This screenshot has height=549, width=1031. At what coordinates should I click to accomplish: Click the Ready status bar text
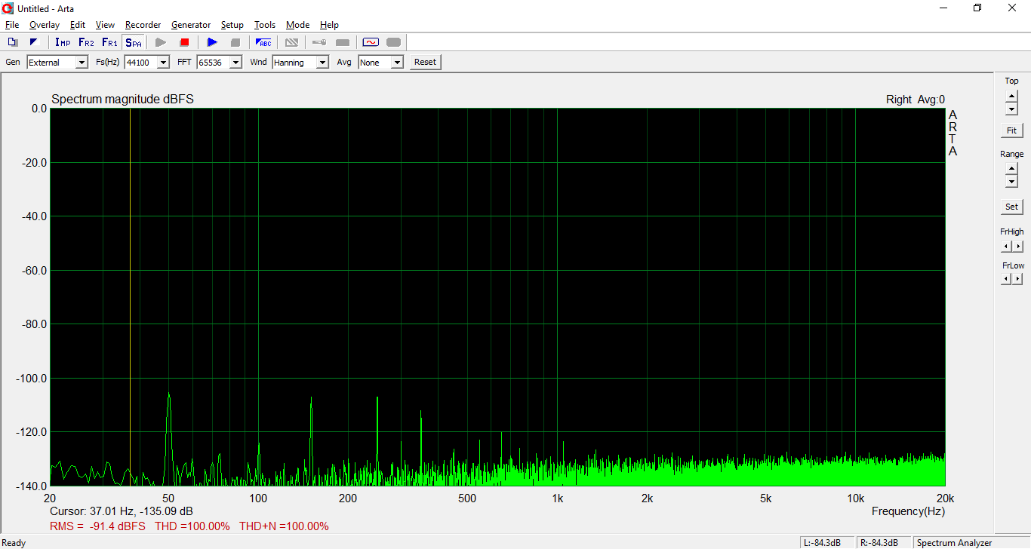(14, 543)
